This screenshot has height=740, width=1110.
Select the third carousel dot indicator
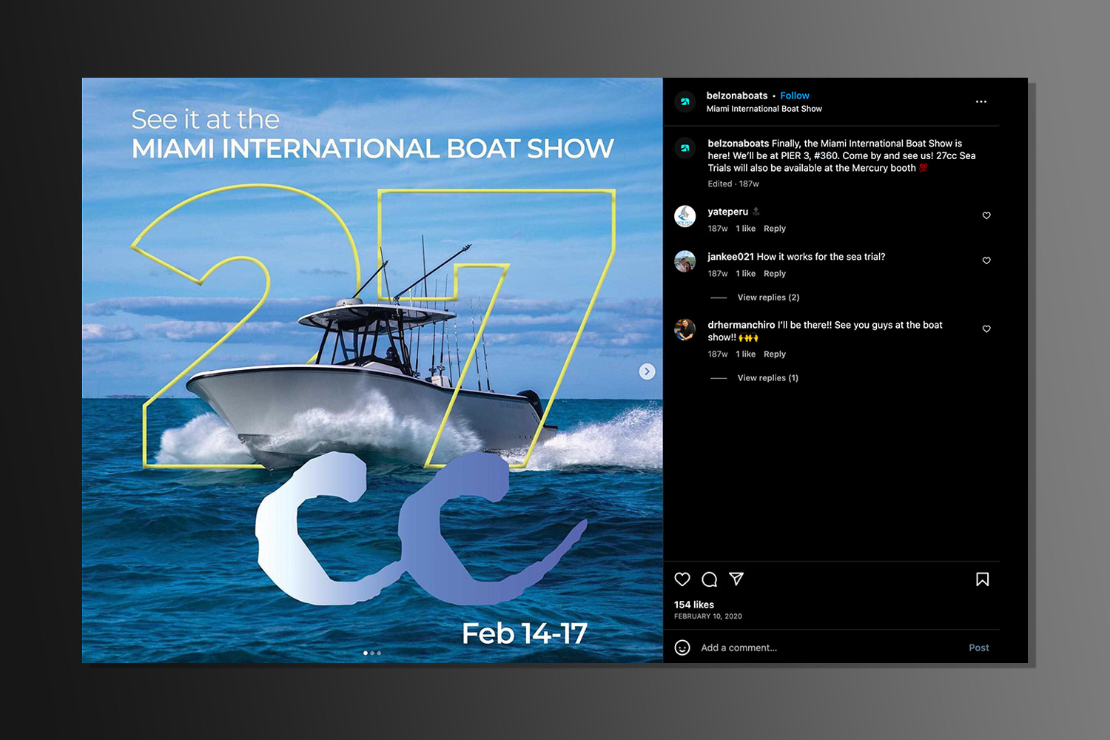coord(379,653)
